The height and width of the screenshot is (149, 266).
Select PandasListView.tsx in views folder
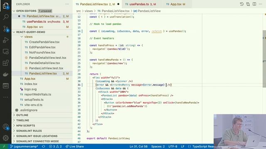42,73
